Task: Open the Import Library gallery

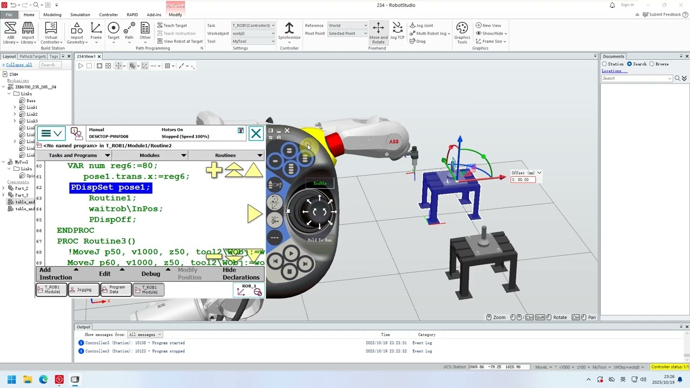Action: [28, 33]
